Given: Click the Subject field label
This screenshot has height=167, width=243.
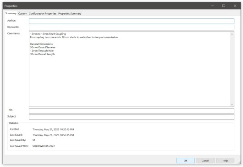Looking at the screenshot, I should click(x=11, y=116).
